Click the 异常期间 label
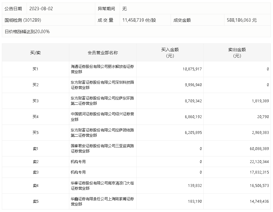273x212 pixels. 106,9
